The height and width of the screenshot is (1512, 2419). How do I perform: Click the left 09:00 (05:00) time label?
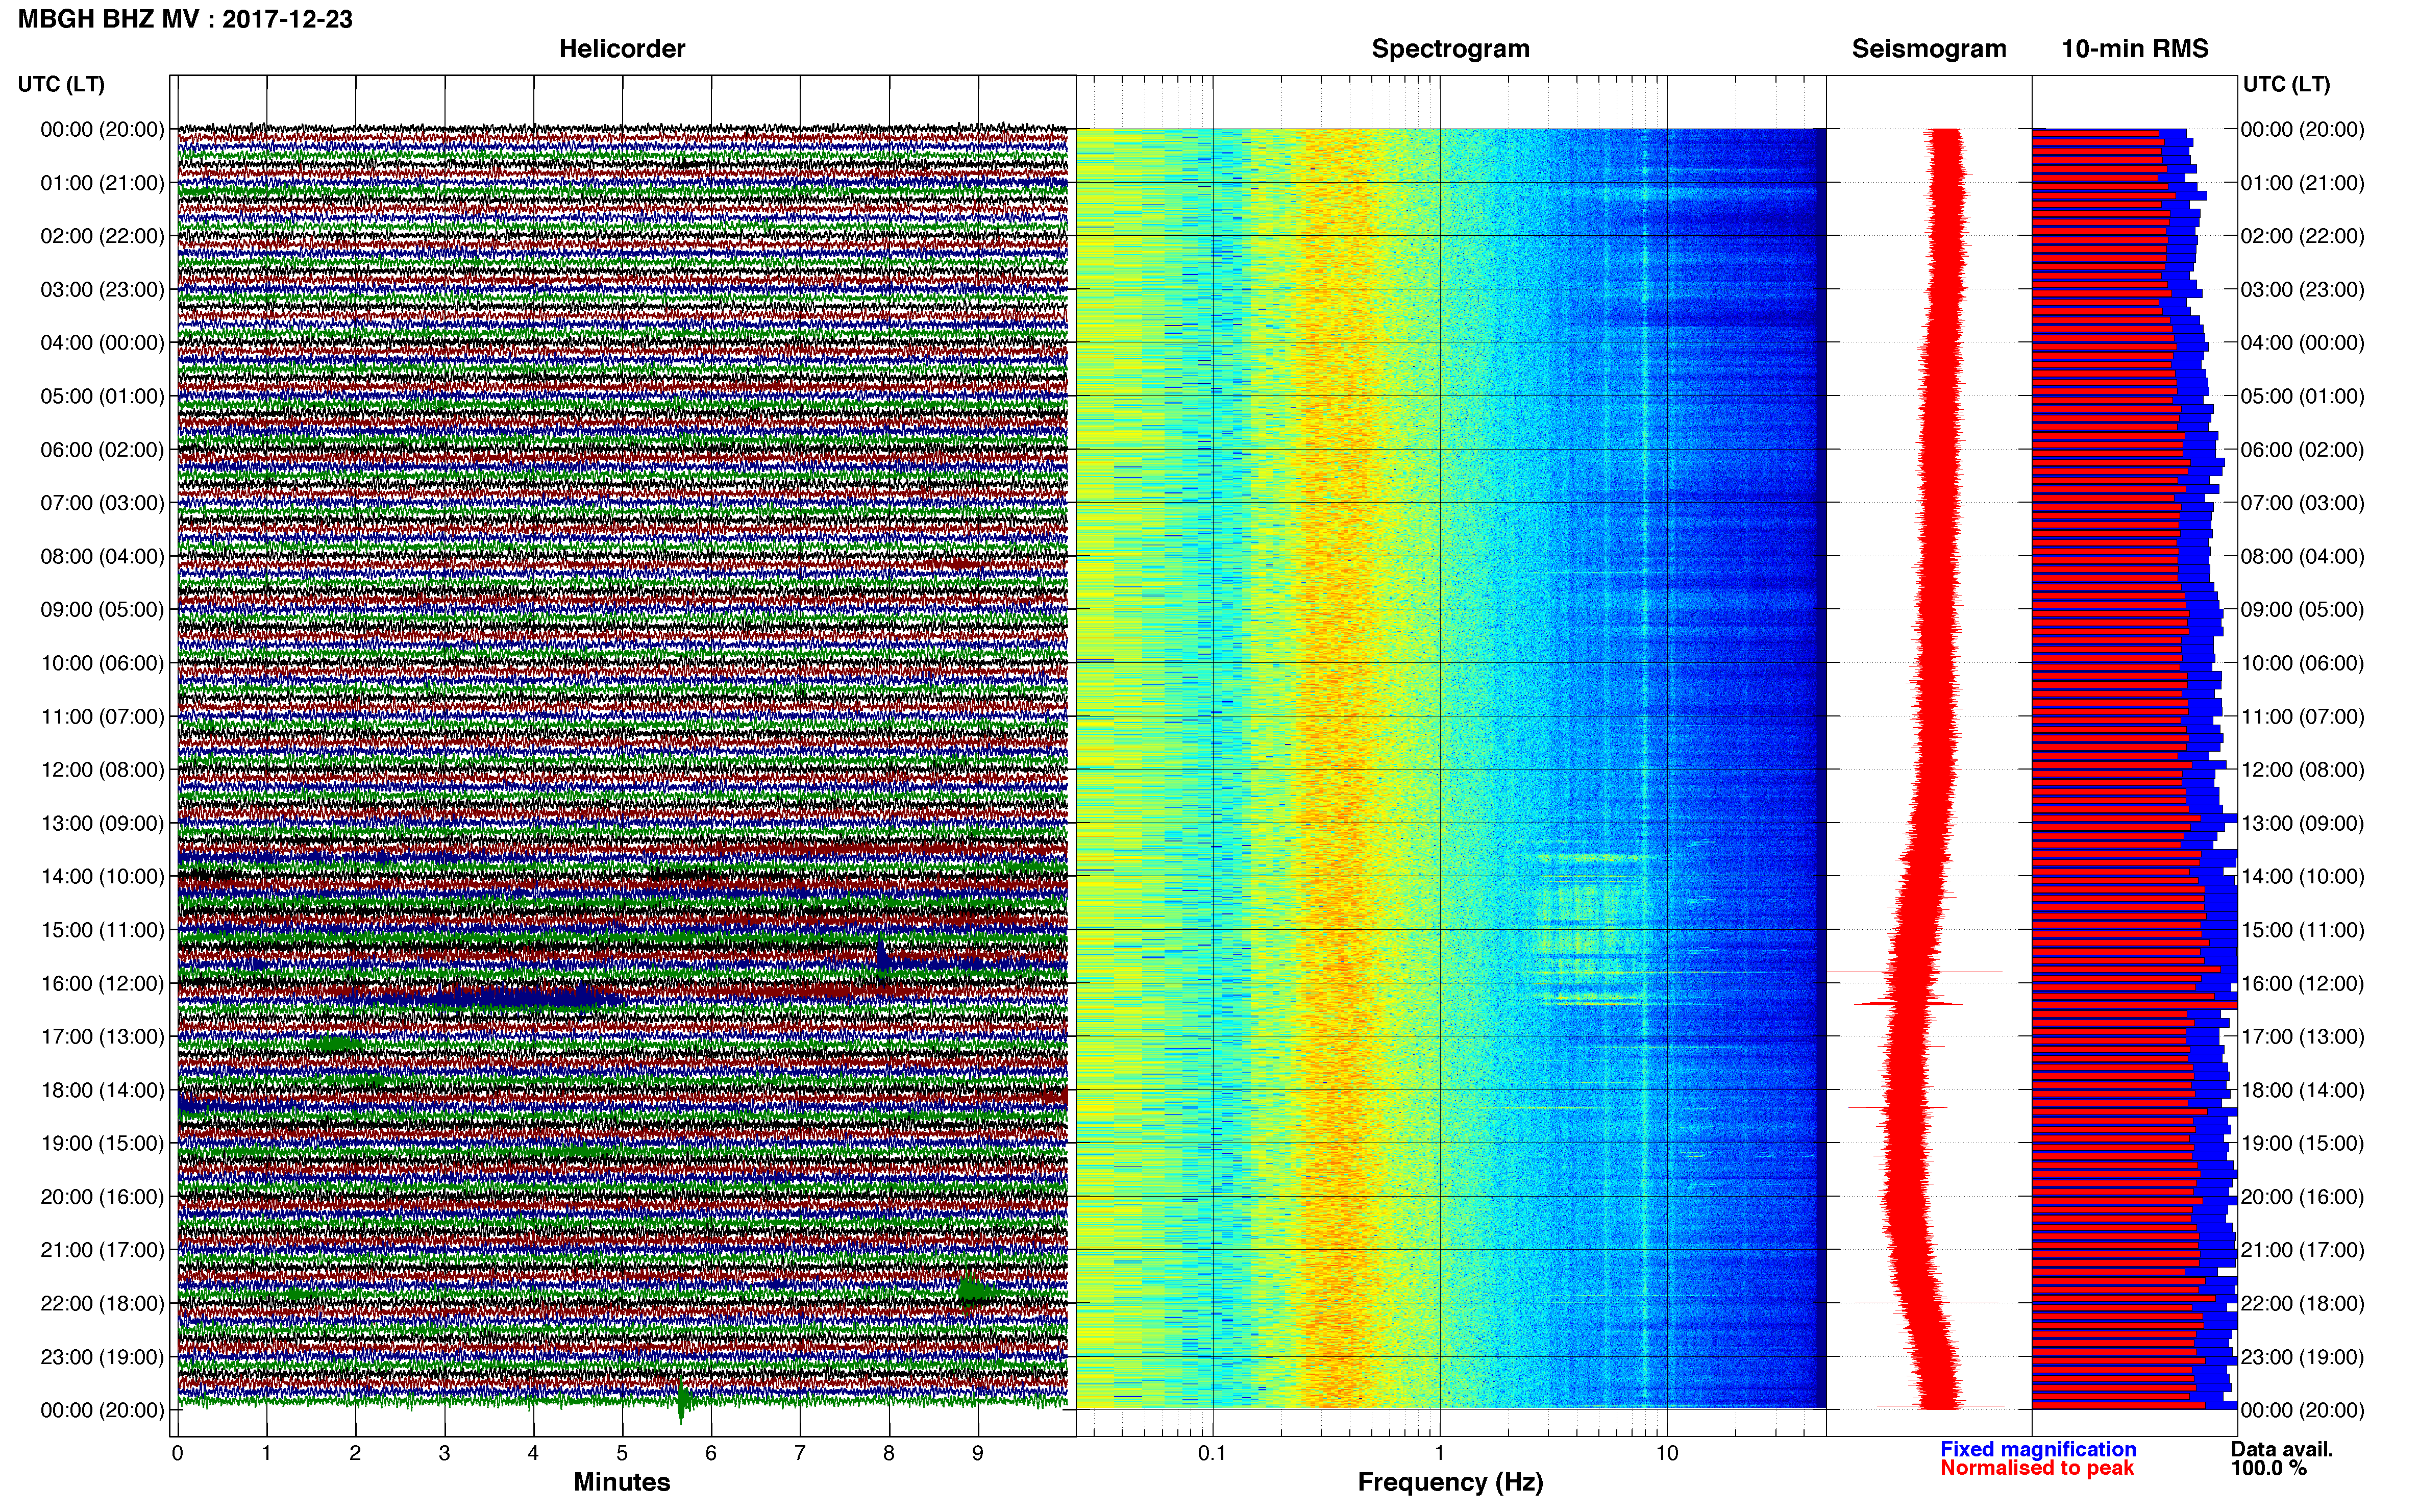pyautogui.click(x=102, y=610)
